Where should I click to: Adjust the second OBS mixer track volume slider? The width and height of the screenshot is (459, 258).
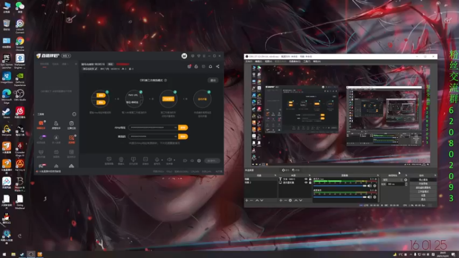pos(340,197)
